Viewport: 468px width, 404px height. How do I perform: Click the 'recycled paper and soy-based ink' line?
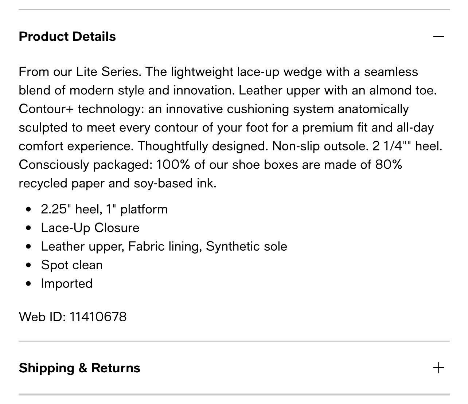117,183
